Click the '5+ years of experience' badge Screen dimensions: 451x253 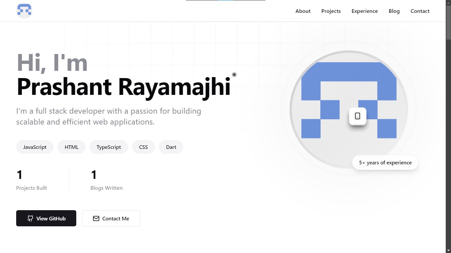point(385,162)
